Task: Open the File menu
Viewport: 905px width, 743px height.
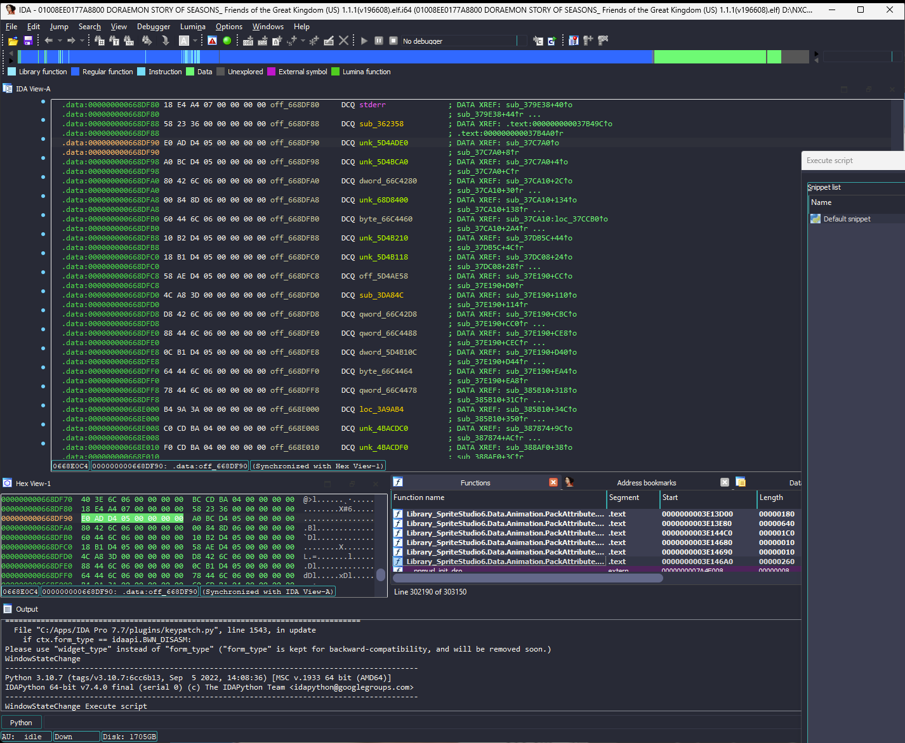Action: click(x=11, y=27)
